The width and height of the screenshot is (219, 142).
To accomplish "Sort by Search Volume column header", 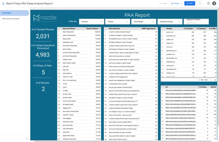I will coord(93,29).
